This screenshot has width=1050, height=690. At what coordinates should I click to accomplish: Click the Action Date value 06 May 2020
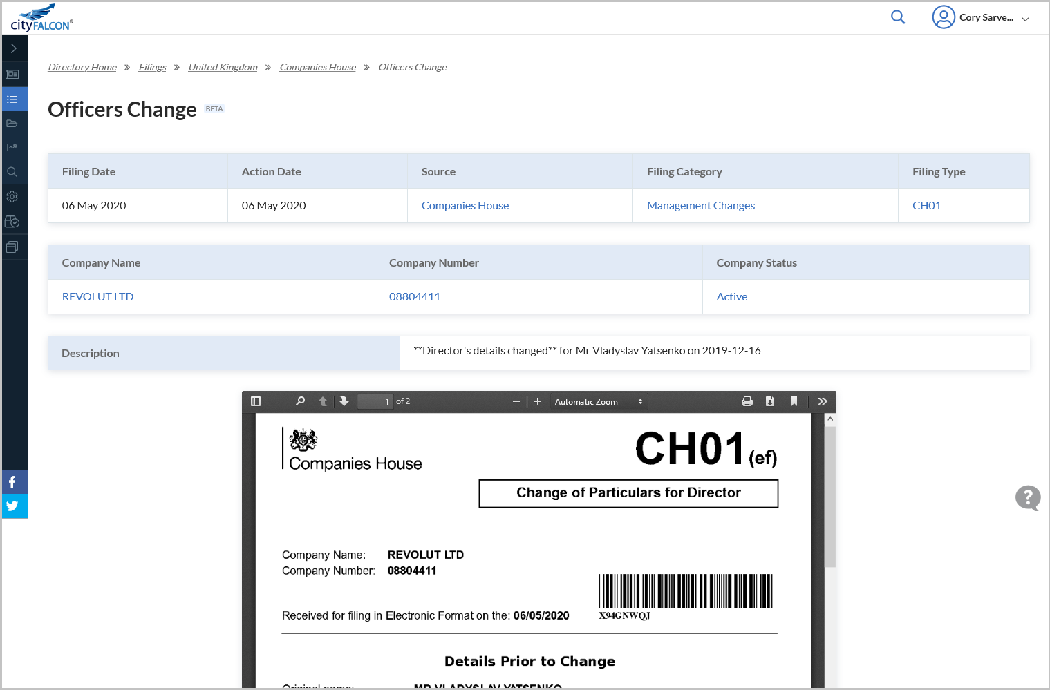click(x=274, y=206)
